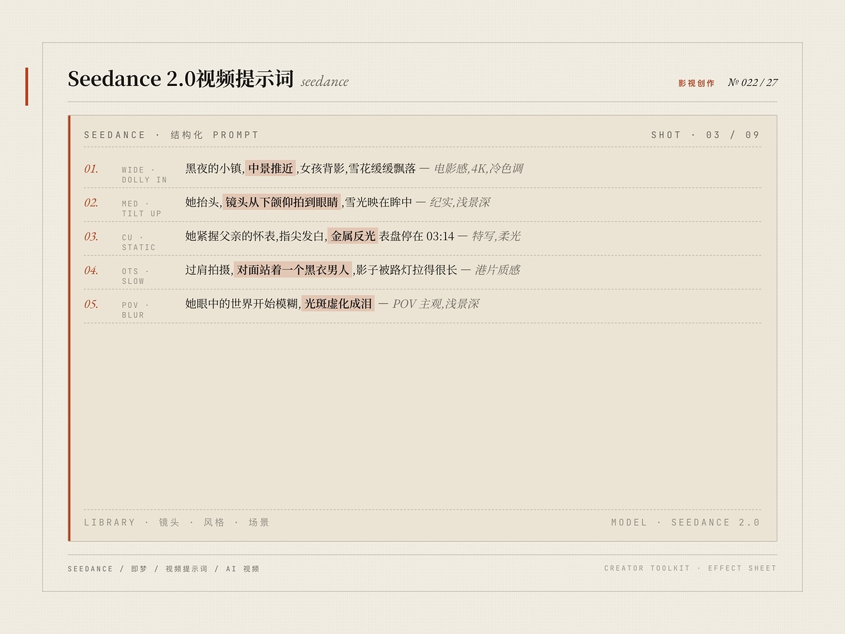Image resolution: width=845 pixels, height=634 pixels.
Task: Click the page number '№ 022 / 27'
Action: [x=753, y=82]
